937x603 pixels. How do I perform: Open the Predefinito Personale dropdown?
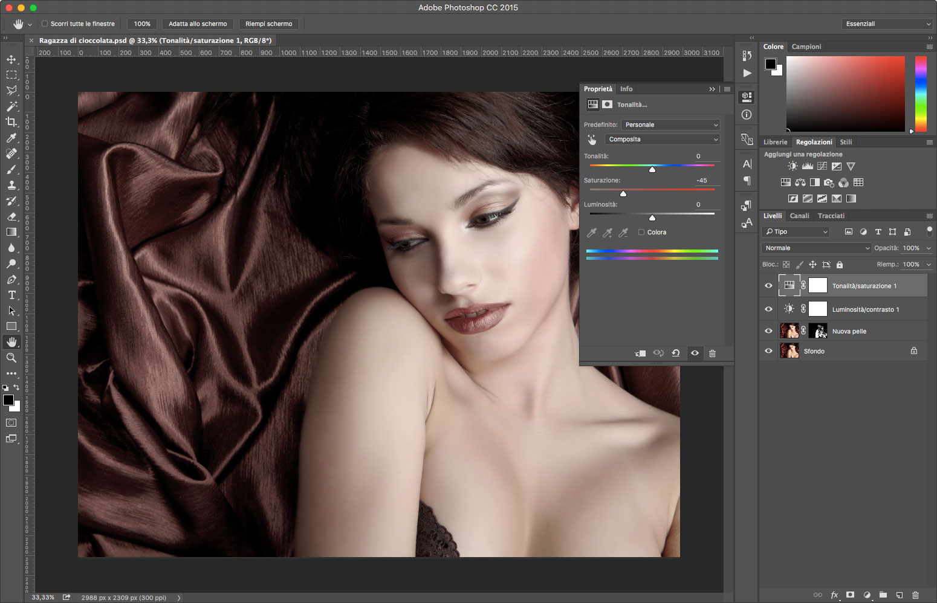[x=670, y=124]
